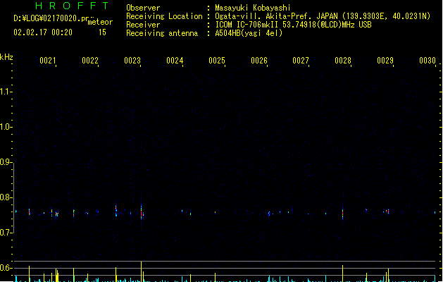Click the 0.7 kHz axis label

6,233
